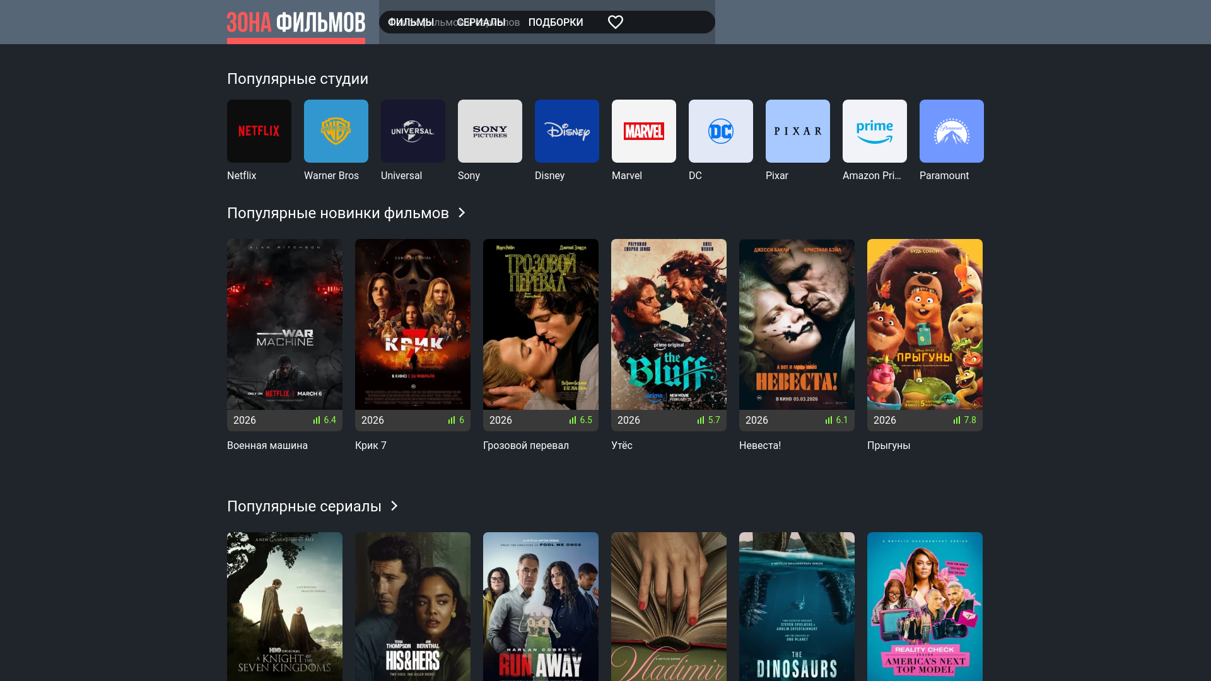Click the Pixar studio label

tap(777, 176)
